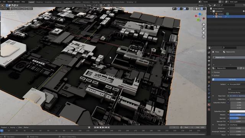Click the pan view hand icon
This screenshot has width=245, height=138.
204,29
